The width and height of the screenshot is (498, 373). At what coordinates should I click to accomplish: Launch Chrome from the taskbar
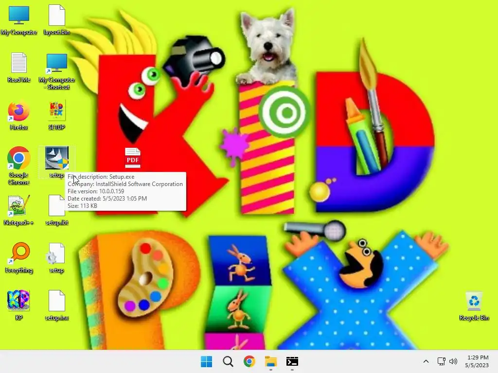click(x=249, y=361)
